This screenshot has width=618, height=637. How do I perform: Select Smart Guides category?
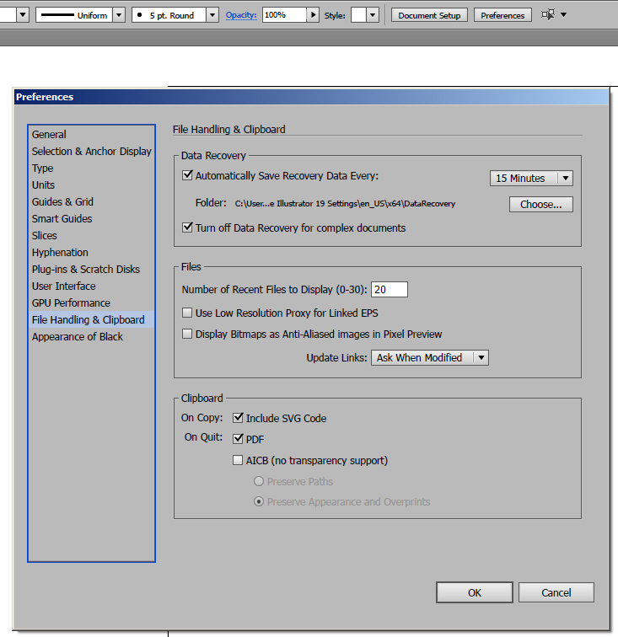(91, 218)
